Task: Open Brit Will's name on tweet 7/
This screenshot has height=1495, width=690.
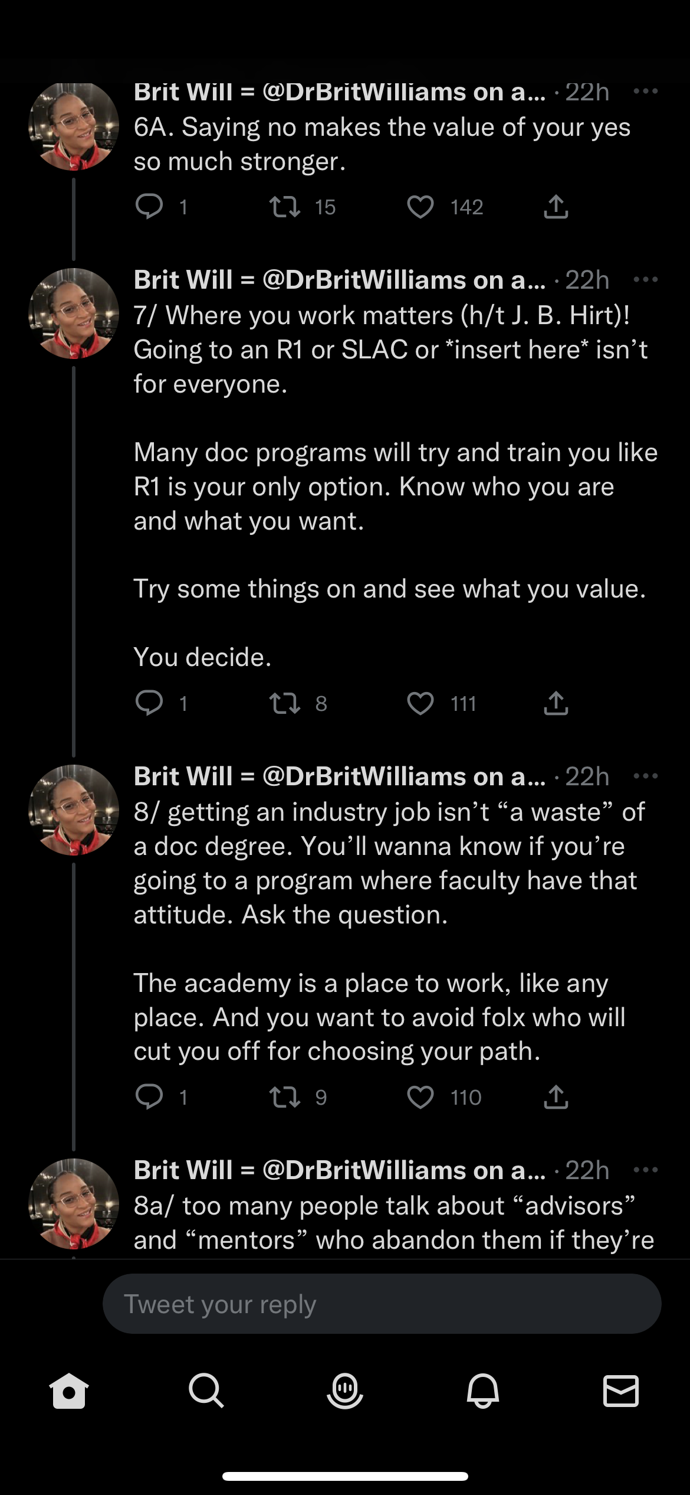Action: pos(183,280)
